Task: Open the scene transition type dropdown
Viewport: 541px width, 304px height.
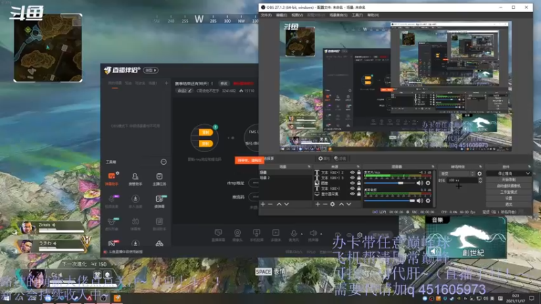Action: point(457,174)
